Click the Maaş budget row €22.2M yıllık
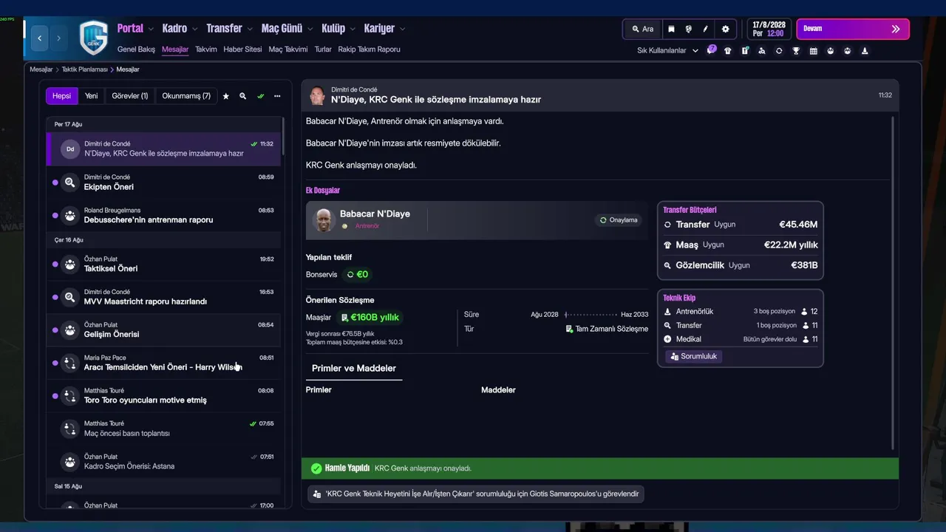 tap(740, 245)
